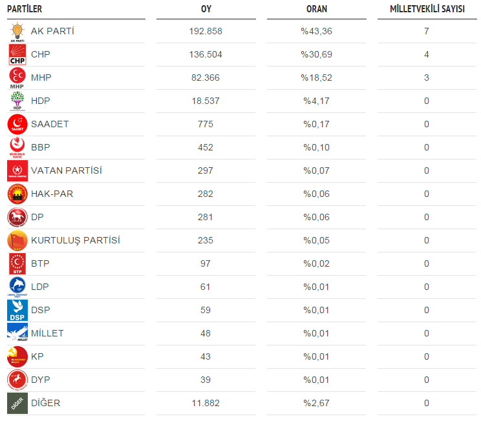This screenshot has height=421, width=481.
Task: Select the ORAN column header
Action: [317, 9]
